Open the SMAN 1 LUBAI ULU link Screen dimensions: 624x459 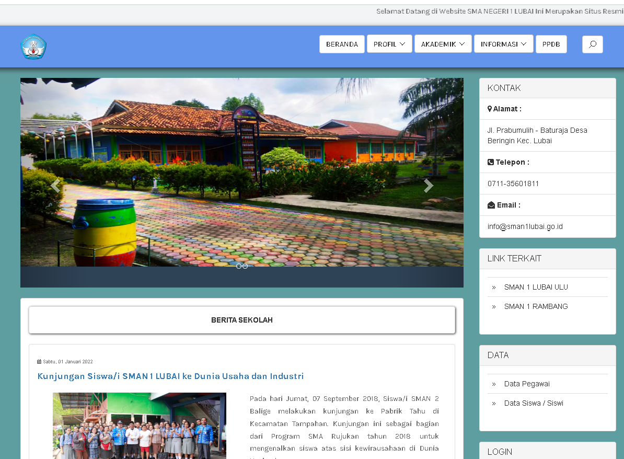coord(536,287)
